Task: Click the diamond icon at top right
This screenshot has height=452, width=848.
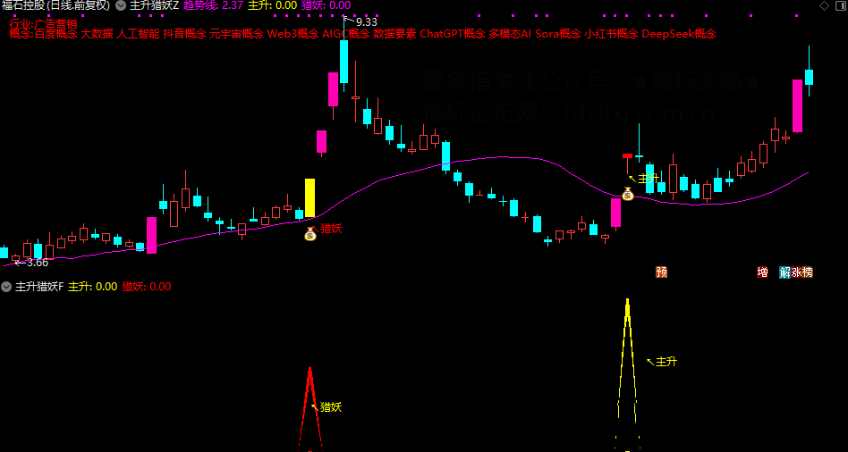Action: pos(824,6)
